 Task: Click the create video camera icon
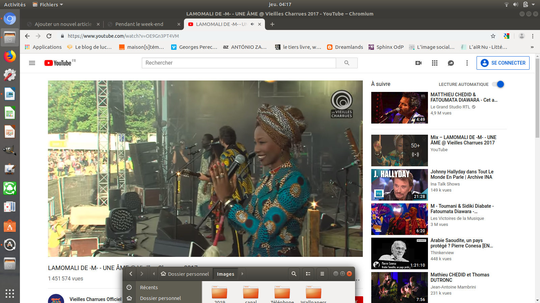[x=418, y=63]
